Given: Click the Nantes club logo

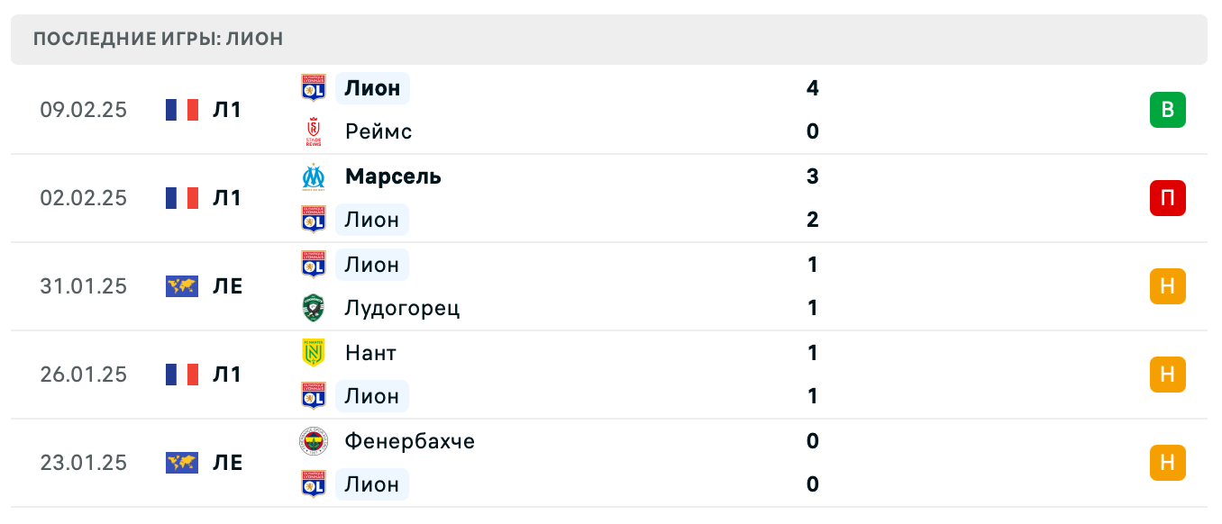Looking at the screenshot, I should (x=313, y=353).
